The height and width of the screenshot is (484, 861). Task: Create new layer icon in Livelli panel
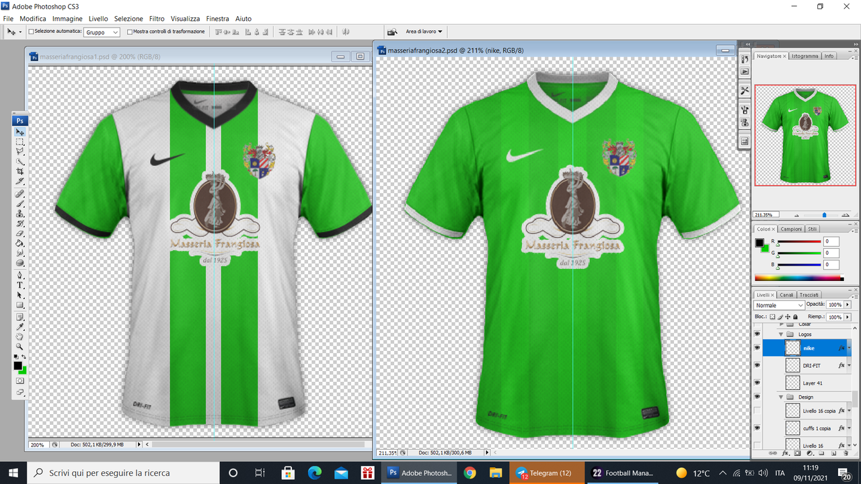833,453
